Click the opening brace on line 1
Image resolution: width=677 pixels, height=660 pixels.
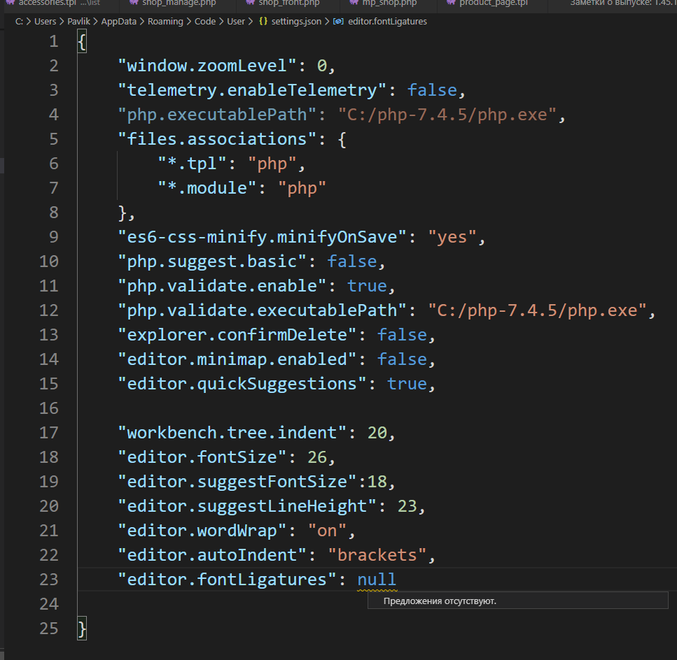pyautogui.click(x=82, y=41)
